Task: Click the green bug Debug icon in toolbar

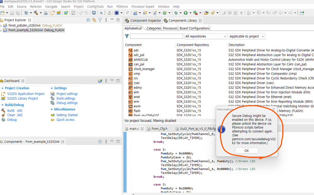Action: tap(176, 13)
